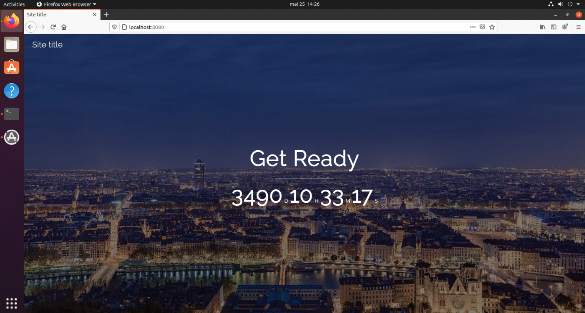Click Activities in the top bar

tap(14, 4)
